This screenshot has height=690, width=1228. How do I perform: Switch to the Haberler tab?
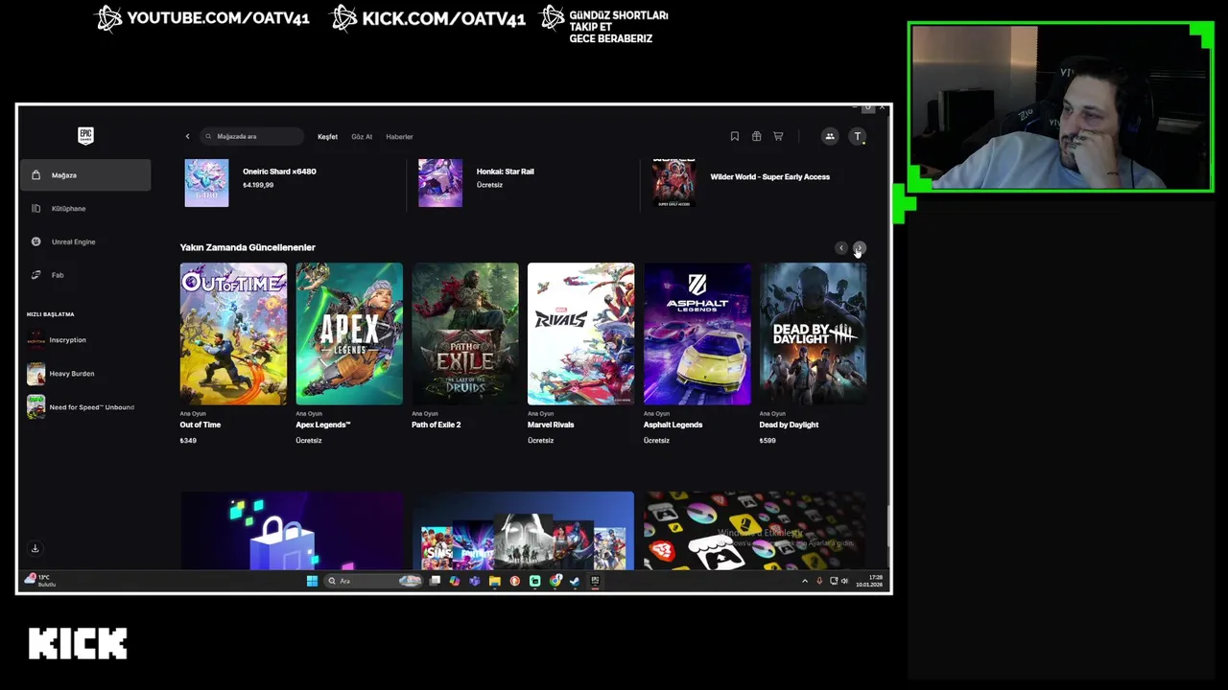point(399,137)
